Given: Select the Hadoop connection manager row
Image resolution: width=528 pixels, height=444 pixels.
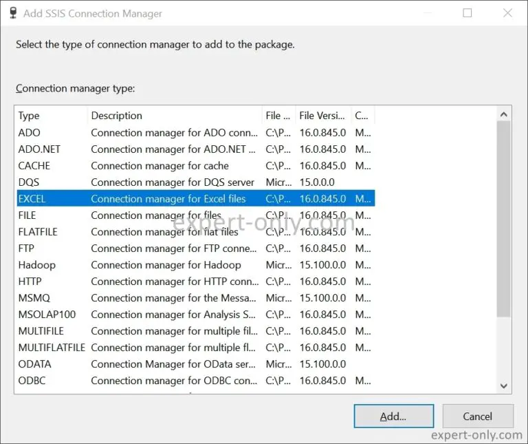Looking at the screenshot, I should (x=196, y=264).
